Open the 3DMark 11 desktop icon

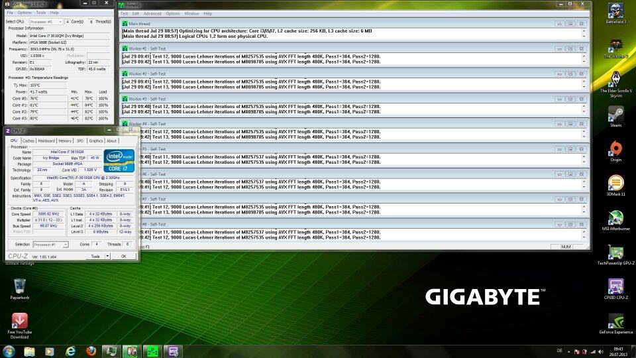pyautogui.click(x=615, y=186)
